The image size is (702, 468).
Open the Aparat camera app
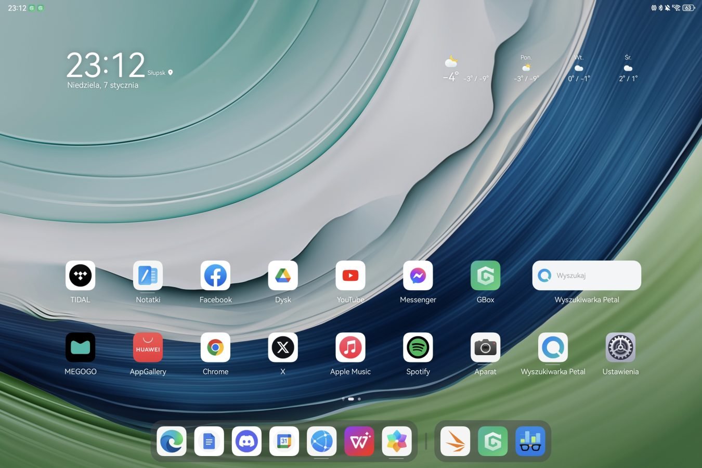(x=485, y=347)
